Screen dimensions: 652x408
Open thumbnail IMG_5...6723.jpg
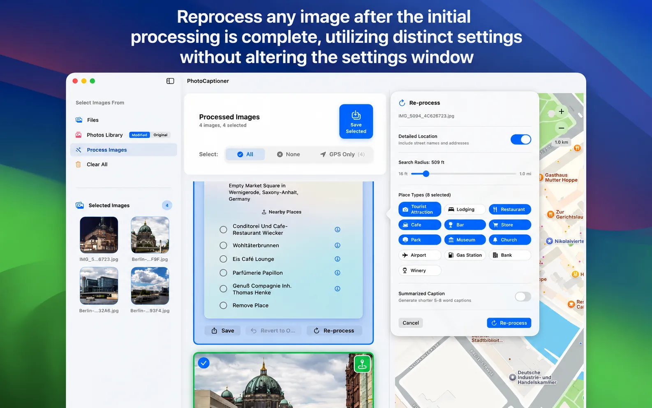click(x=99, y=235)
